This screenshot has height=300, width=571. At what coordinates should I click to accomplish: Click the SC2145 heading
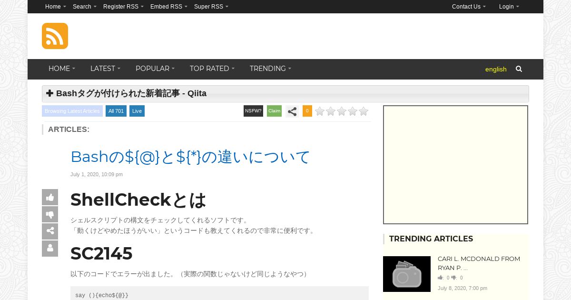[x=101, y=253]
